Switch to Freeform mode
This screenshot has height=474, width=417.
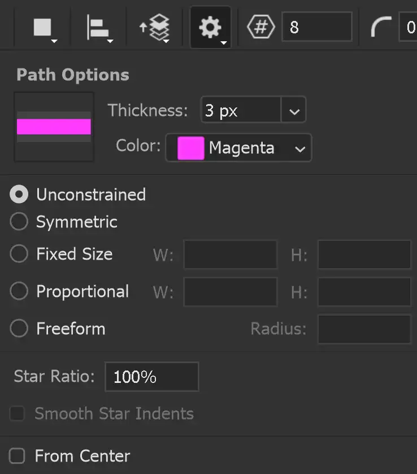point(19,328)
